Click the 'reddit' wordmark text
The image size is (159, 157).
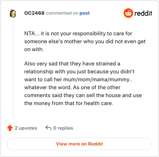143,13
